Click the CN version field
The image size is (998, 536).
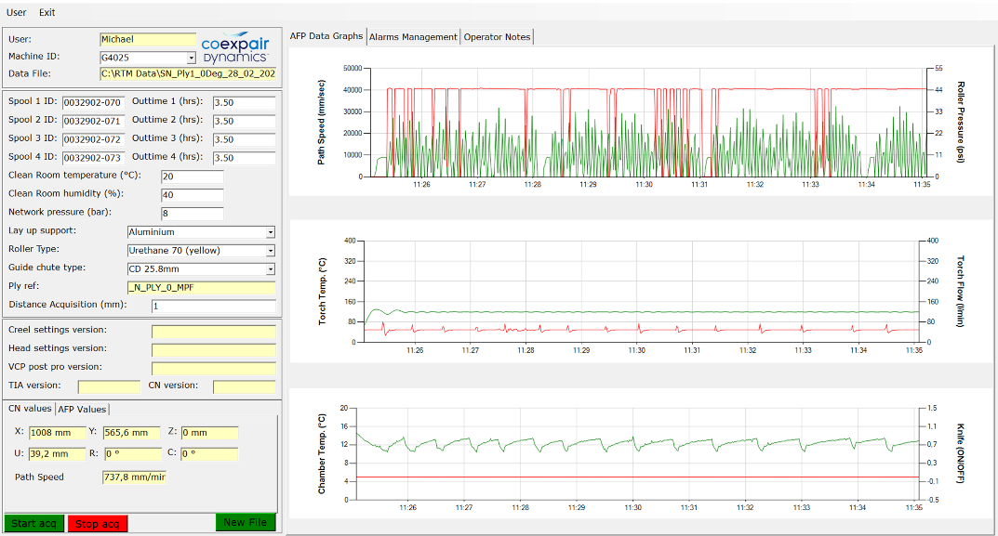pyautogui.click(x=244, y=386)
